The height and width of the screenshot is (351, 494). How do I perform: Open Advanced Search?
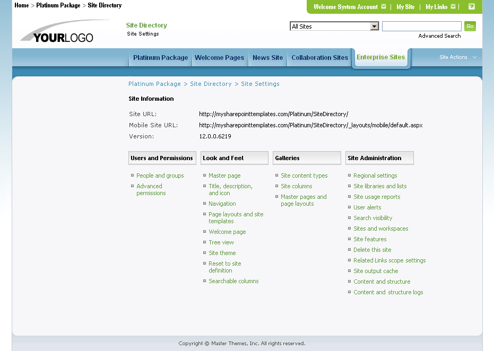click(439, 36)
